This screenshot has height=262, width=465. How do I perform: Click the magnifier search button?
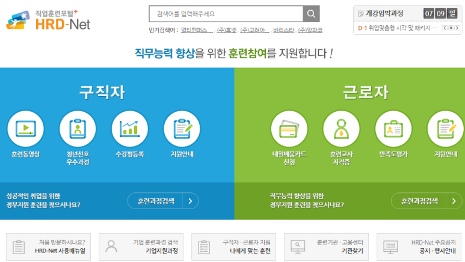coord(311,14)
